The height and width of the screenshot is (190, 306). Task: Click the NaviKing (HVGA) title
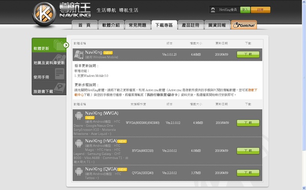tap(101, 141)
